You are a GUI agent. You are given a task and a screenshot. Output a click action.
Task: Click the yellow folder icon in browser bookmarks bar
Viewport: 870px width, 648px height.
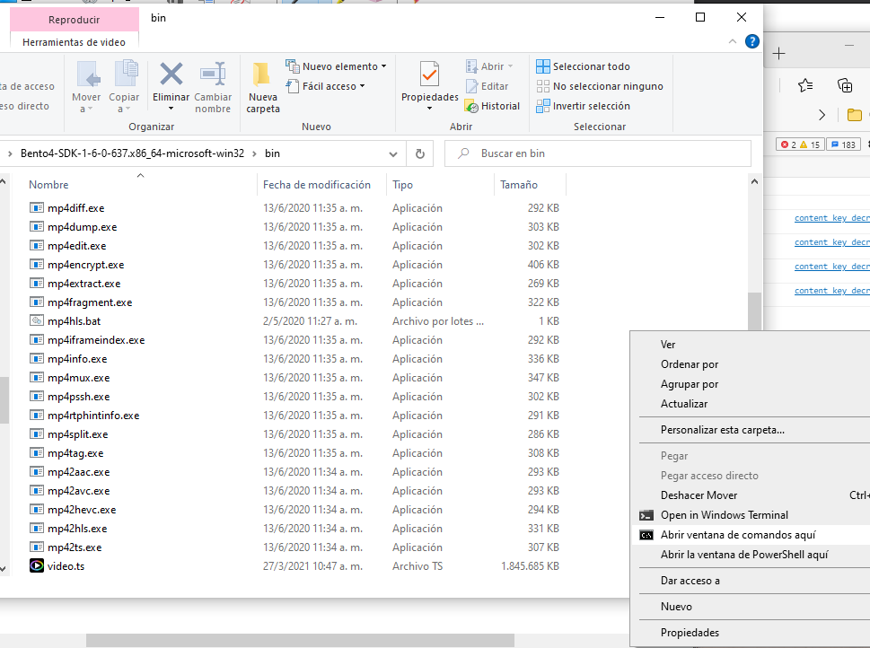[855, 115]
